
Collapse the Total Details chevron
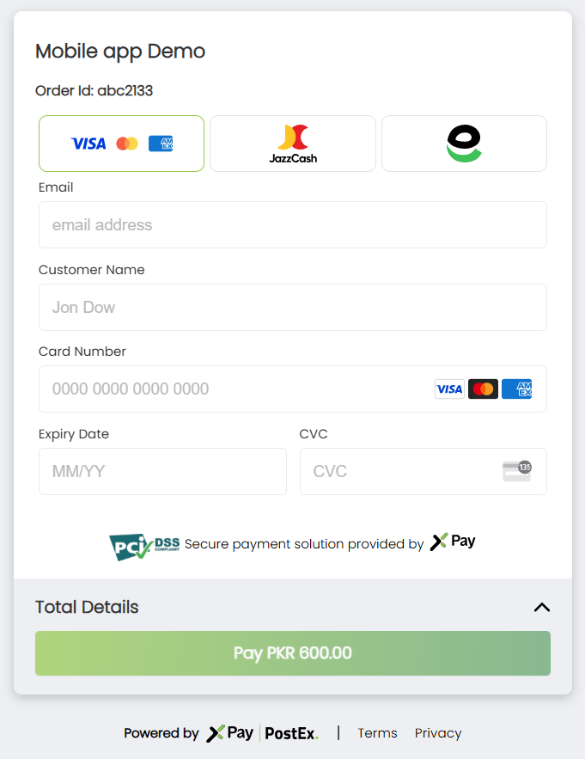click(541, 607)
